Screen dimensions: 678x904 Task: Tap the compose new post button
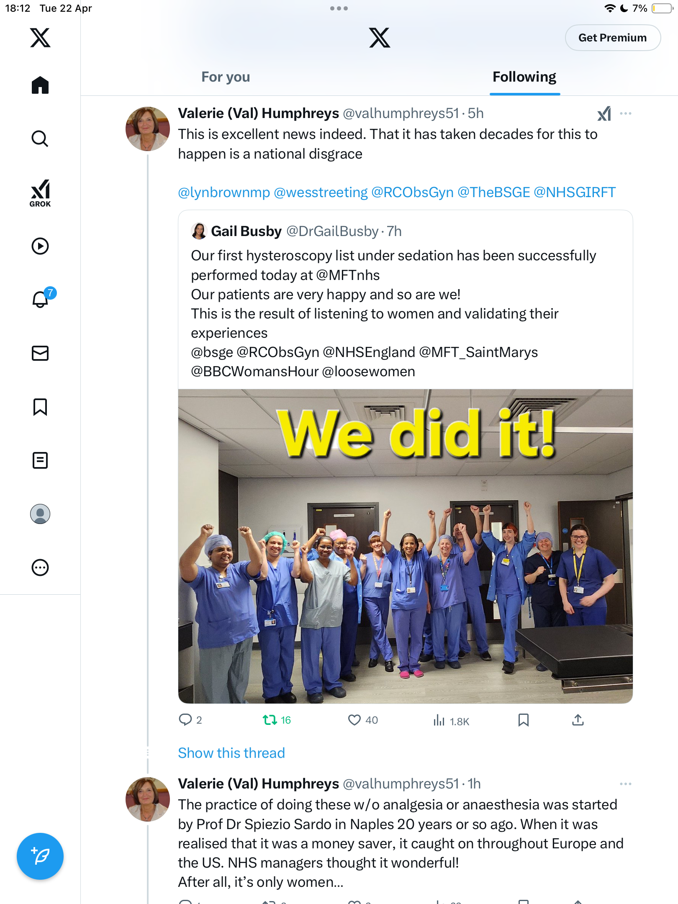click(x=40, y=856)
